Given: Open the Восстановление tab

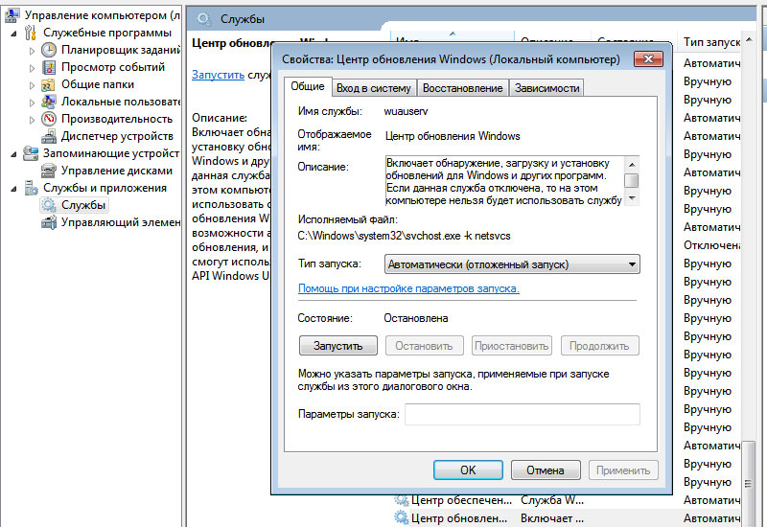Looking at the screenshot, I should pos(462,88).
